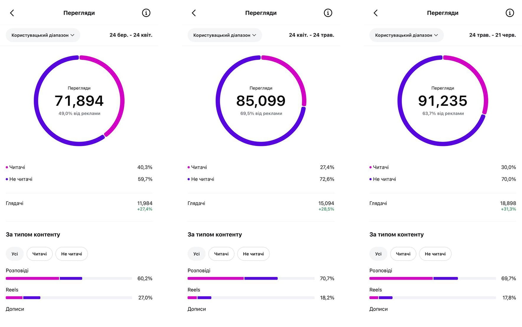Go back from the 24 квіт. – 24 трав. screen
The width and height of the screenshot is (522, 327).
point(194,13)
